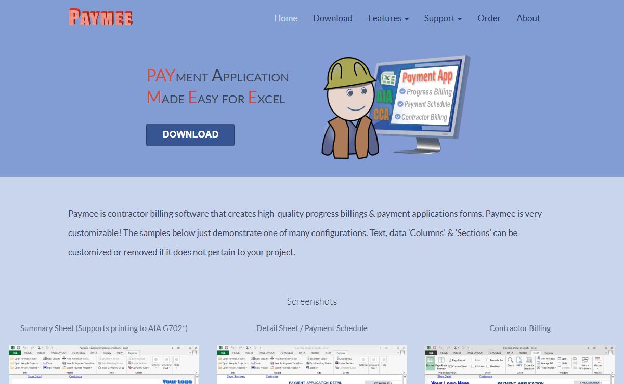624x384 pixels.
Task: Click the contractor mascot with monitor image
Action: [396, 106]
